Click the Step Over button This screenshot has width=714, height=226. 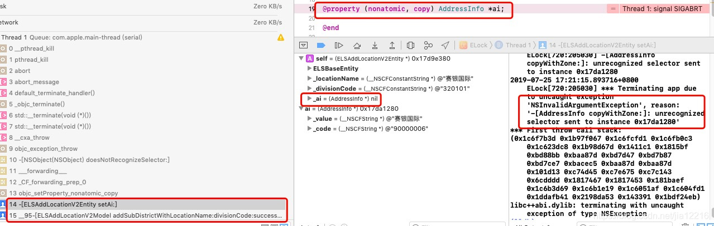pos(357,45)
